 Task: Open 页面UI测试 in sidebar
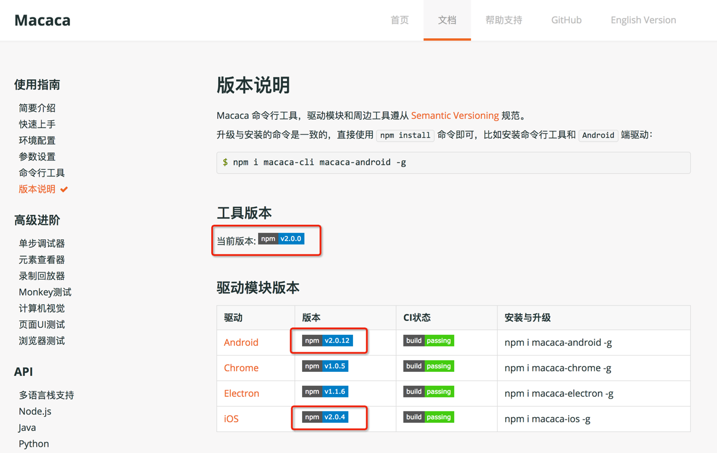pos(42,324)
